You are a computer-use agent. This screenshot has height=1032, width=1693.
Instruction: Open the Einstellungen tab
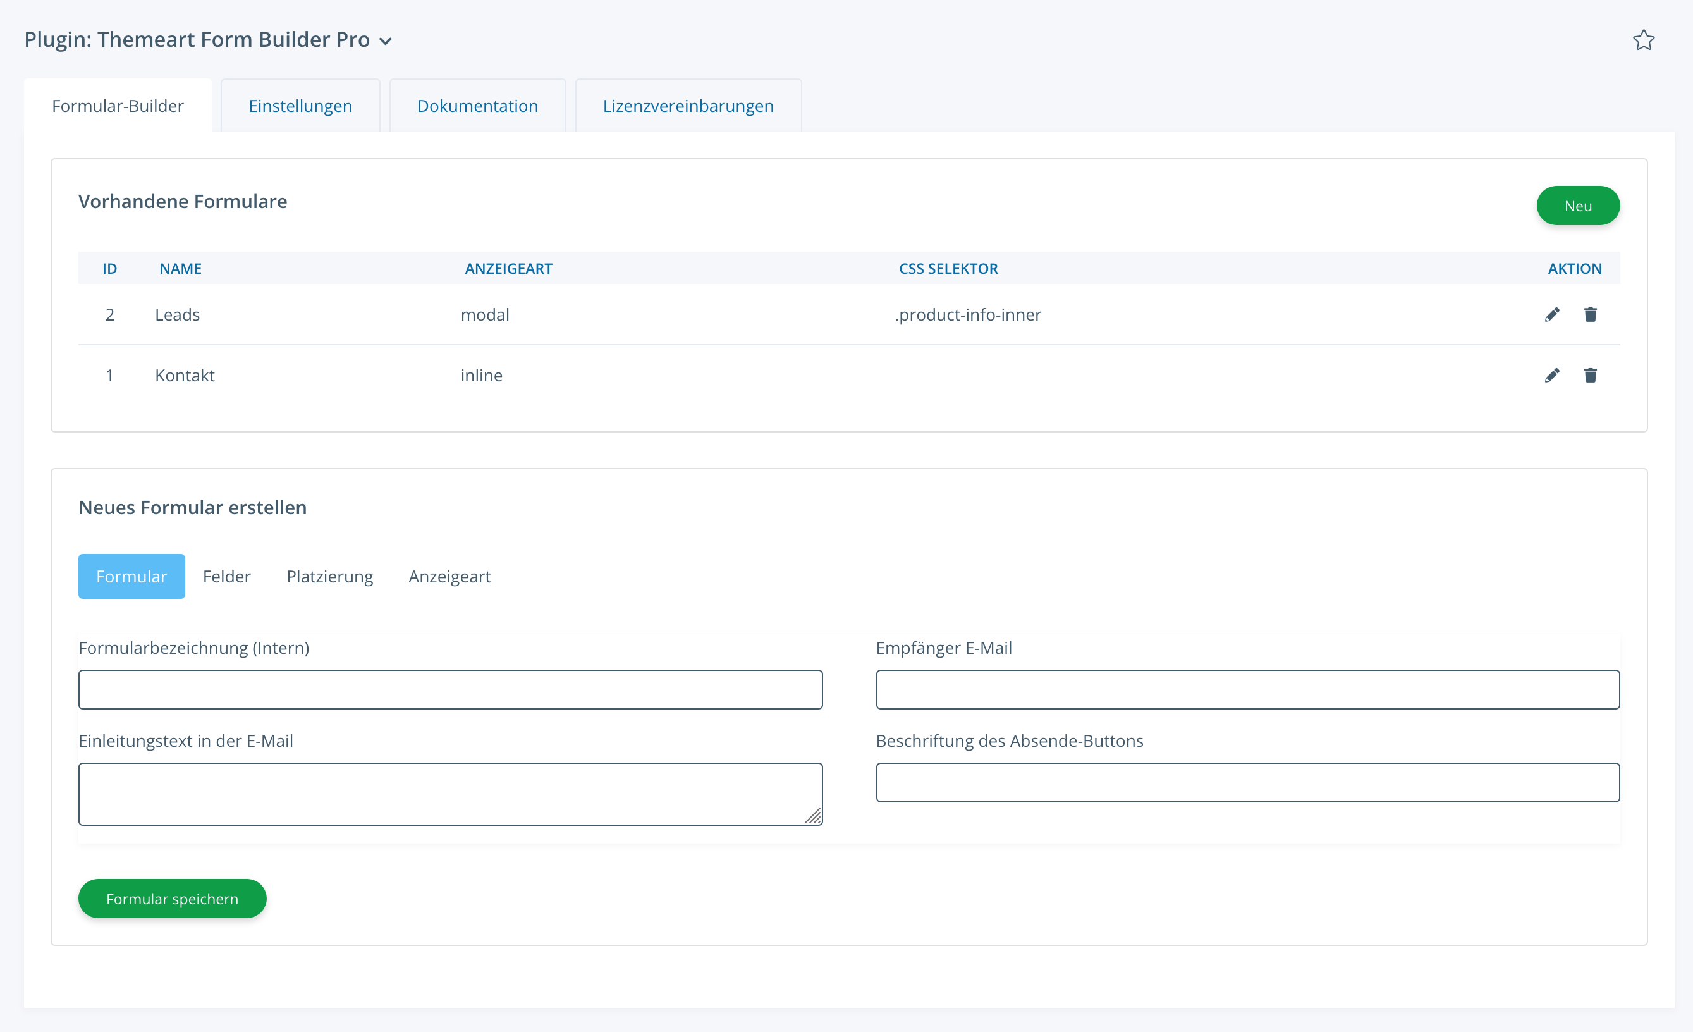pyautogui.click(x=300, y=106)
